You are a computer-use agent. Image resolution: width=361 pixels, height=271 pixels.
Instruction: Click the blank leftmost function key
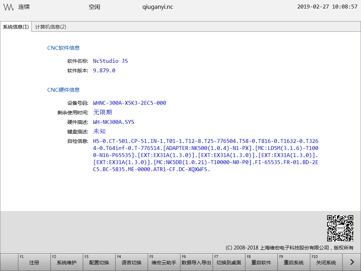[9, 262]
